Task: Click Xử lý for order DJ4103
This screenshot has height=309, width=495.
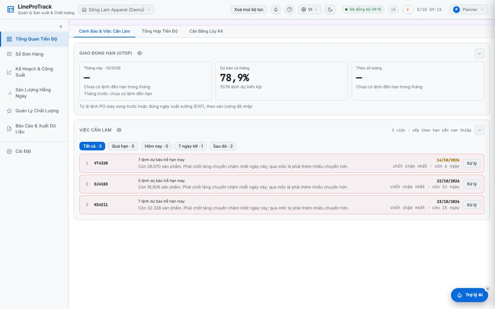Action: pos(472,184)
